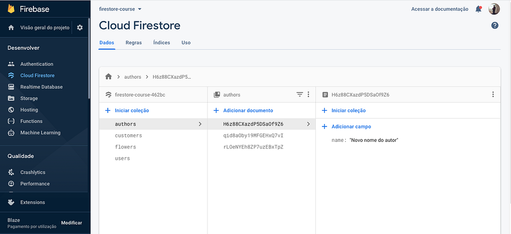Image resolution: width=511 pixels, height=234 pixels.
Task: Click Adicionar campo button
Action: [351, 127]
